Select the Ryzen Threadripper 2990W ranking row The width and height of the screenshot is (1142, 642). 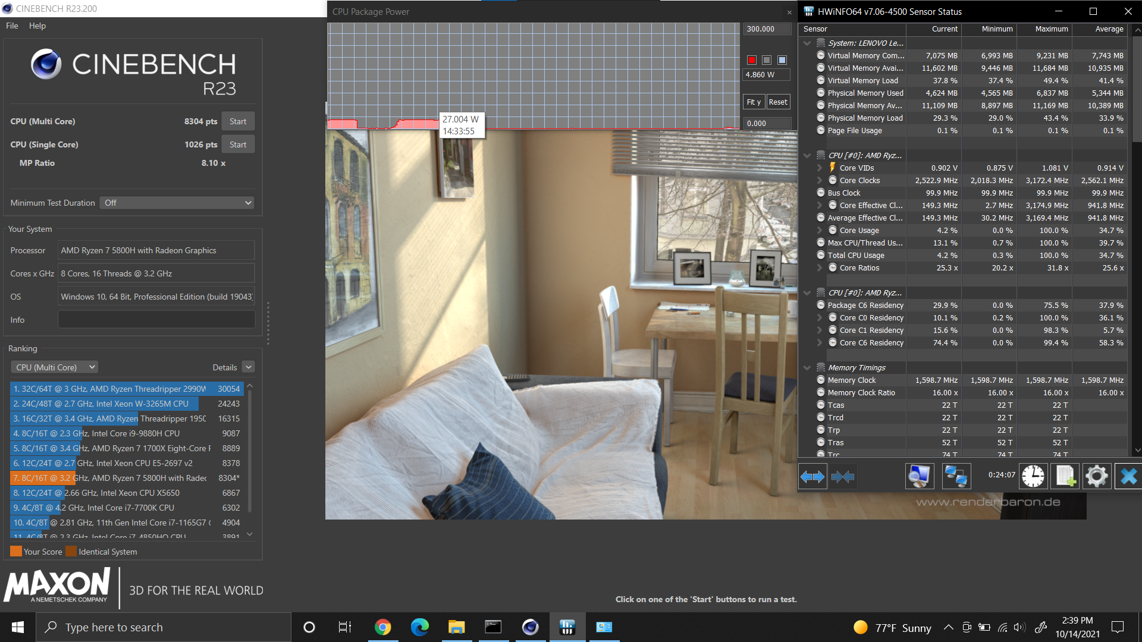(x=127, y=389)
